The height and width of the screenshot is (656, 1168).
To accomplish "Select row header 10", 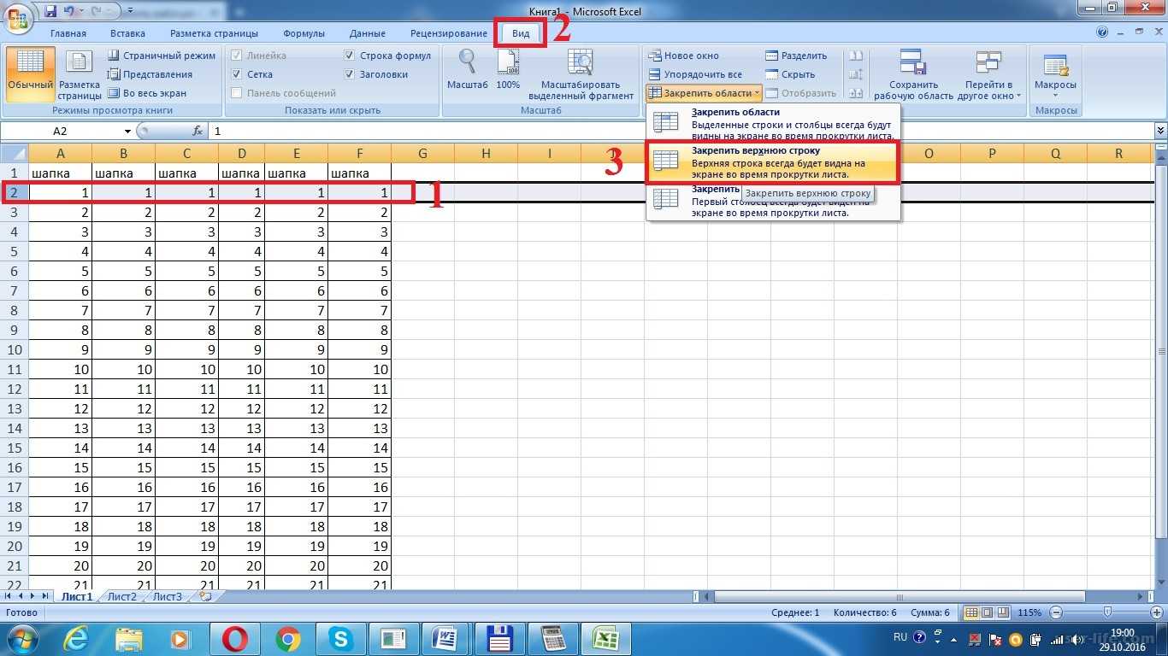I will pos(15,349).
